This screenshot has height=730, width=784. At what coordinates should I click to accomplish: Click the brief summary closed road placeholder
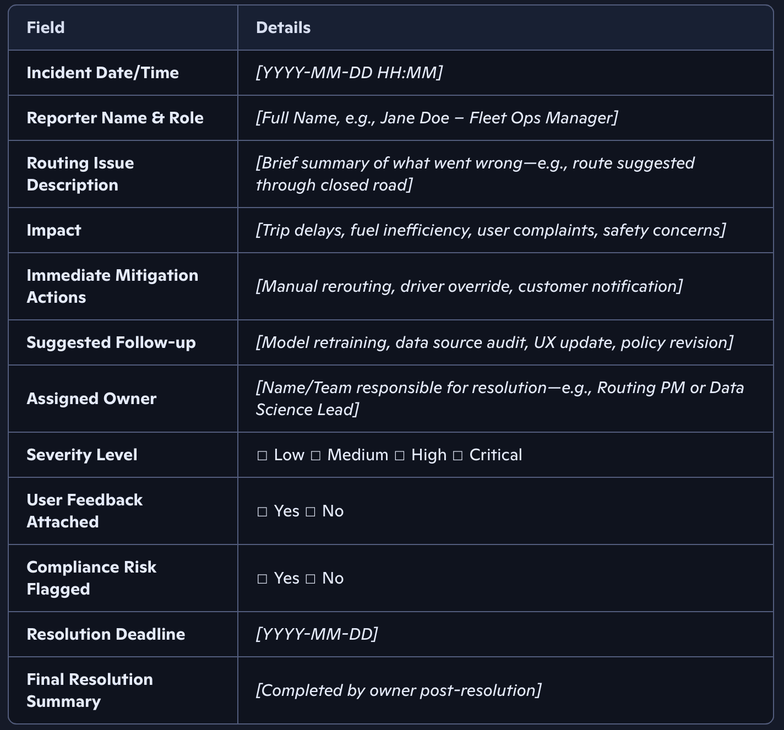click(475, 174)
